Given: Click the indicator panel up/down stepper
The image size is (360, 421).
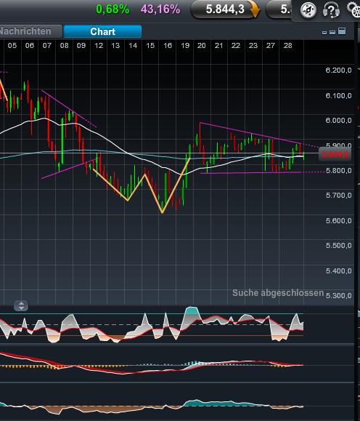Looking at the screenshot, I should 21,305.
